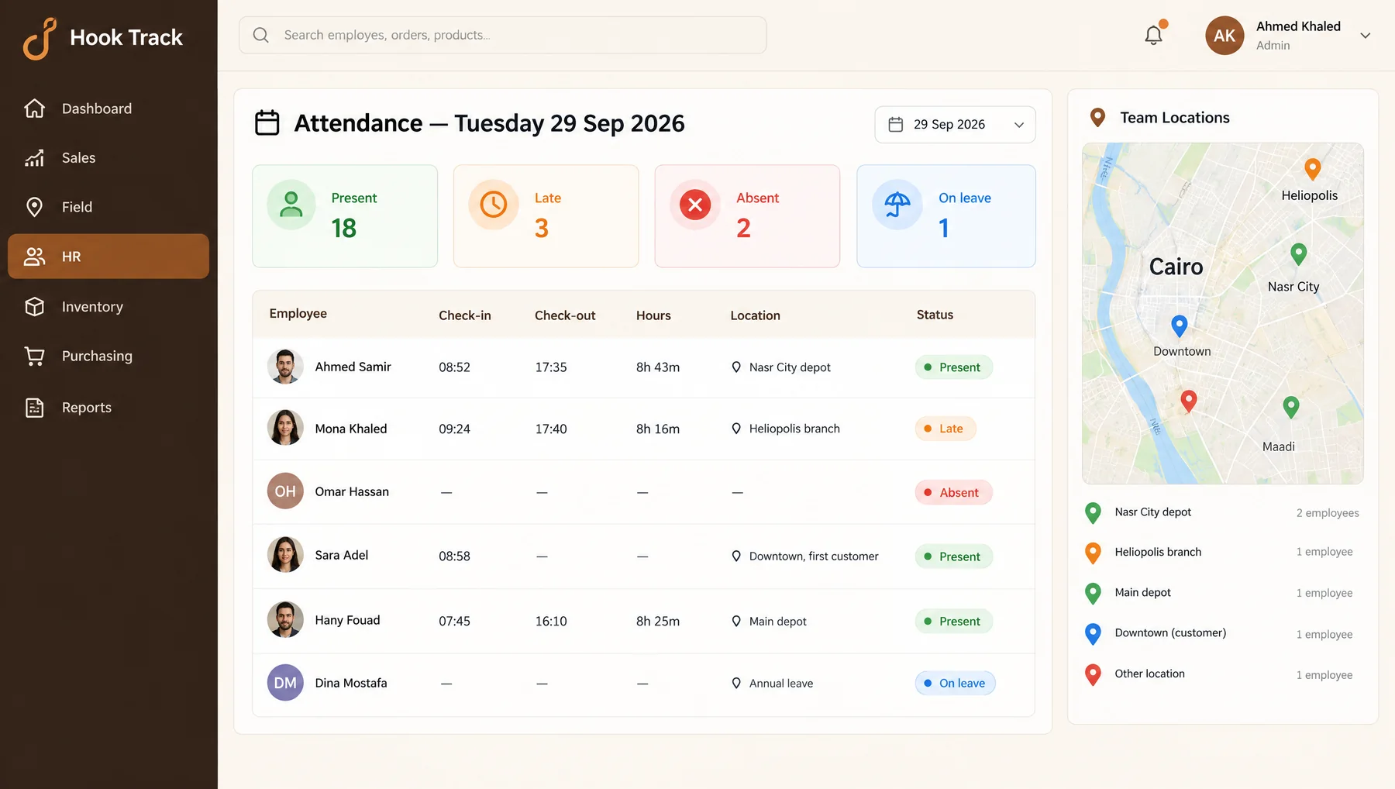Image resolution: width=1395 pixels, height=789 pixels.
Task: Click Mona Khaled's Late status badge
Action: [945, 429]
